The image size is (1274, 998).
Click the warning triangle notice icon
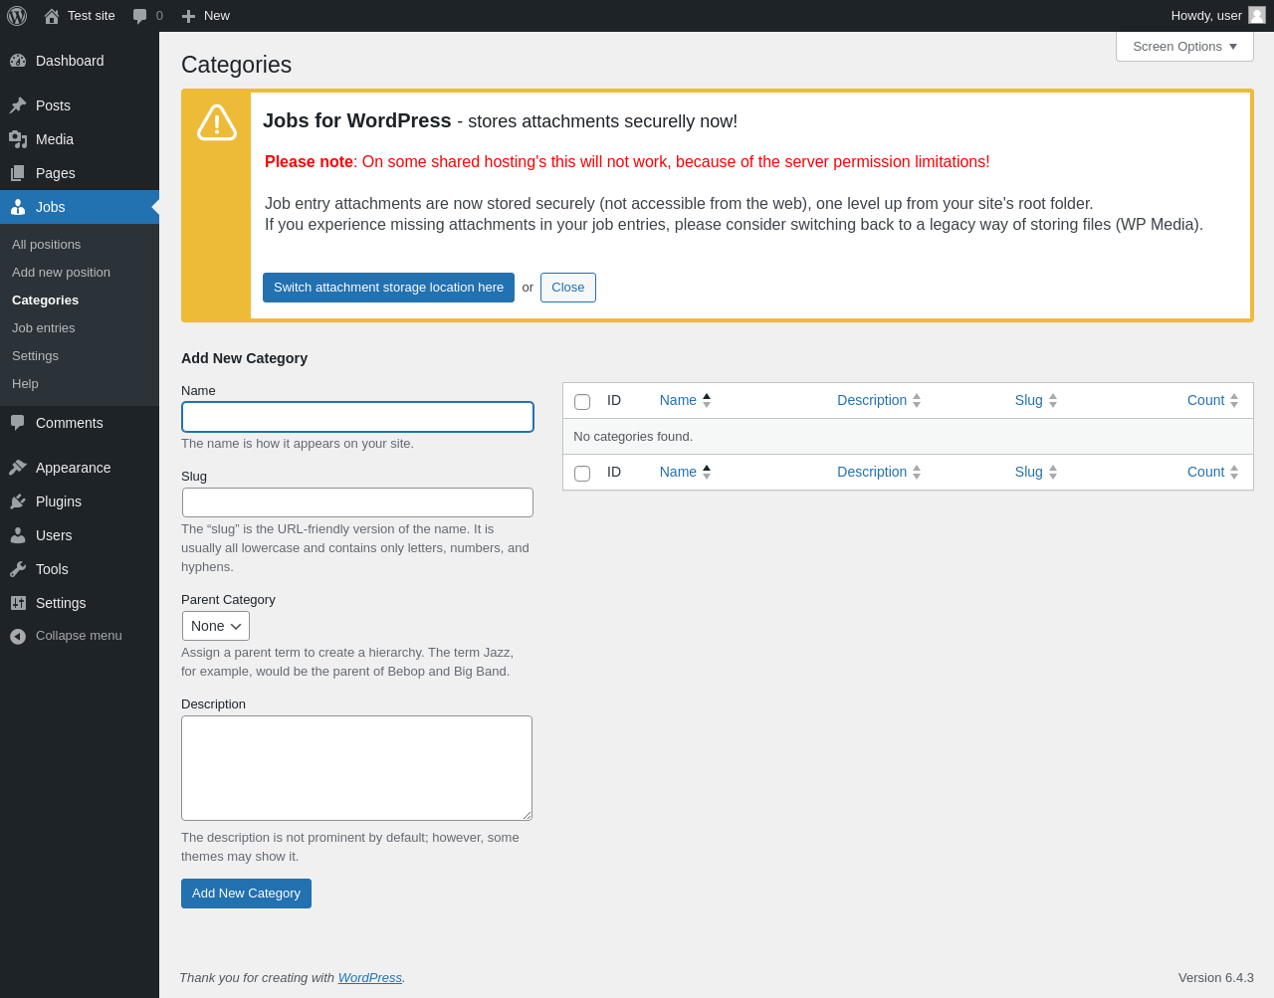pos(217,122)
